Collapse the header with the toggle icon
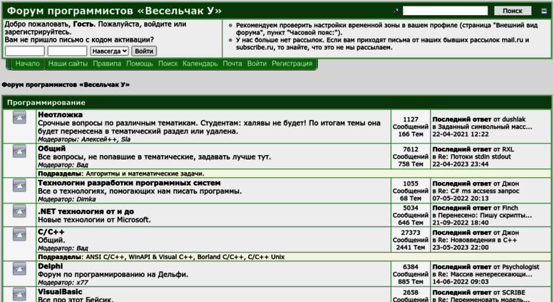 544,11
